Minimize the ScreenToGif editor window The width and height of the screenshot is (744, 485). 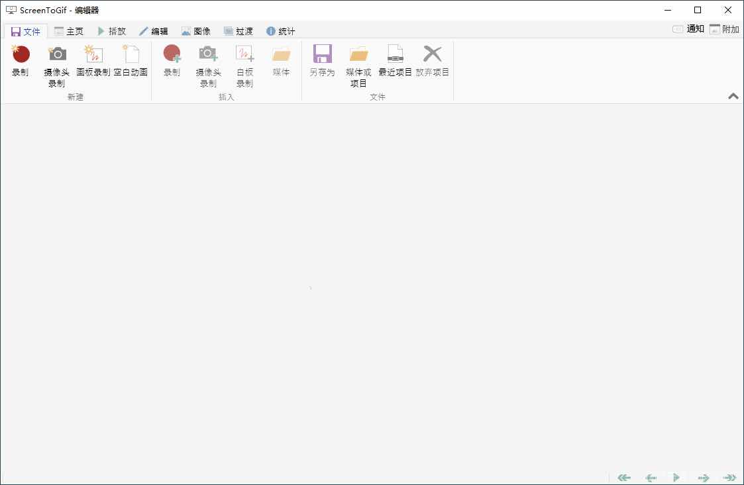[x=668, y=10]
